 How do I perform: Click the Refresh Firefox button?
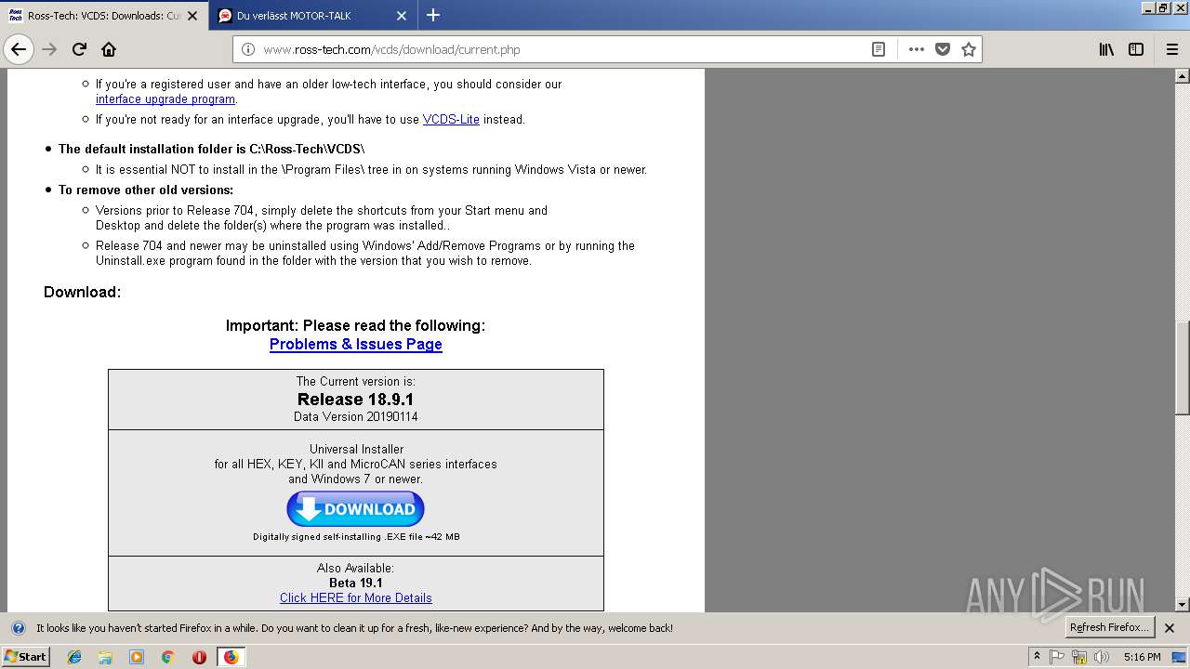tap(1109, 627)
